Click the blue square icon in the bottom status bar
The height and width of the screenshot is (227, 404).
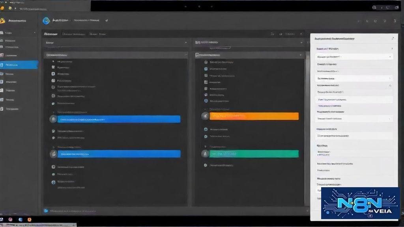46,211
